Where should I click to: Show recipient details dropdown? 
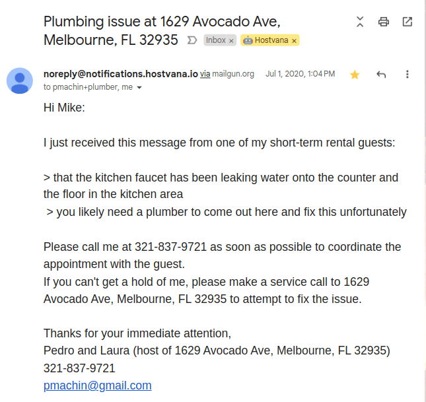pyautogui.click(x=139, y=87)
